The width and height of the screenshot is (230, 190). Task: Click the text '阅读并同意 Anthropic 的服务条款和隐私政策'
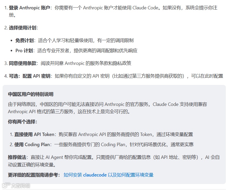coord(86,63)
